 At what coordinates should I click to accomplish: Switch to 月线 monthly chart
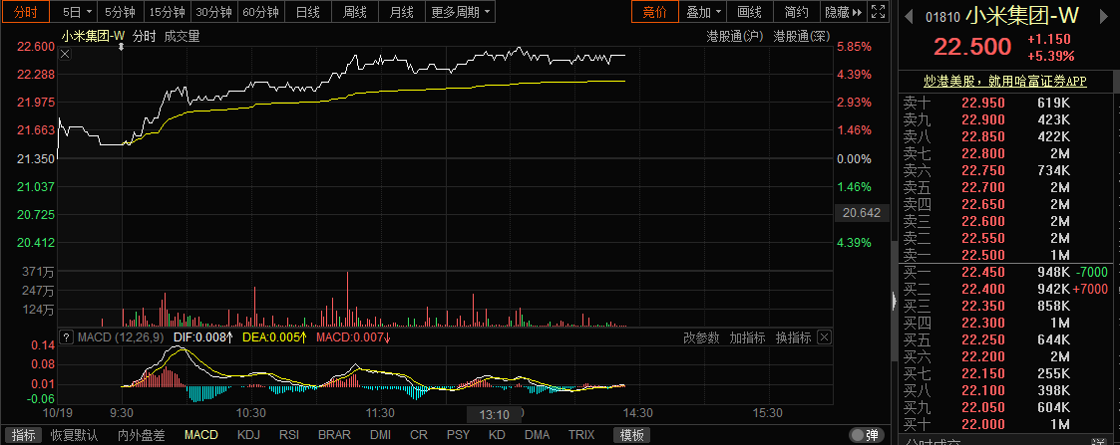click(x=402, y=11)
